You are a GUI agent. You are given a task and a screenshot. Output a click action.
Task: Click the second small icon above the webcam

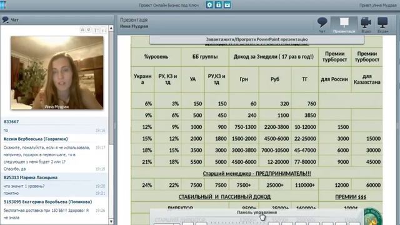click(x=89, y=30)
